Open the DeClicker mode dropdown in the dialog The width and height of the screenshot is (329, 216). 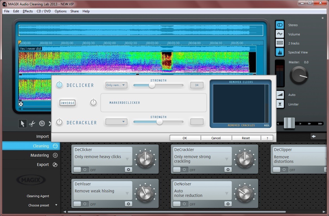point(116,85)
